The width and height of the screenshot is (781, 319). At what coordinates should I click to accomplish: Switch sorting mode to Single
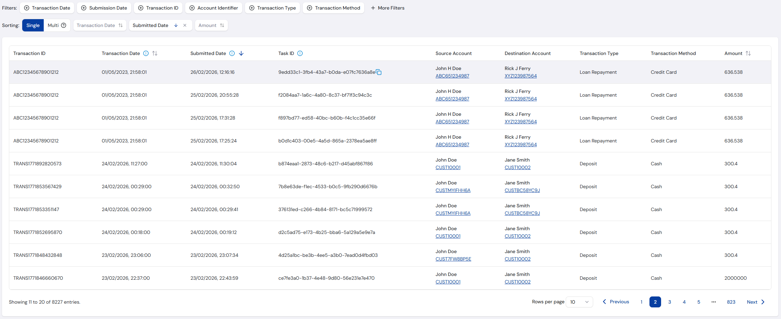tap(33, 25)
